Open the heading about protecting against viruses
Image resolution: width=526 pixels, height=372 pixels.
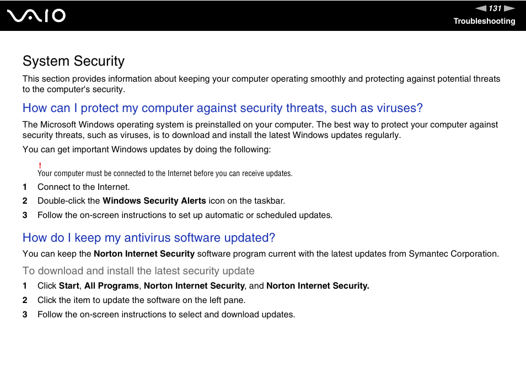222,108
